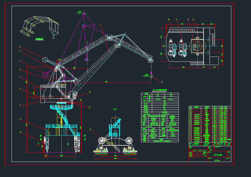
Task: Select part balloon number 5
Action: pos(20,61)
